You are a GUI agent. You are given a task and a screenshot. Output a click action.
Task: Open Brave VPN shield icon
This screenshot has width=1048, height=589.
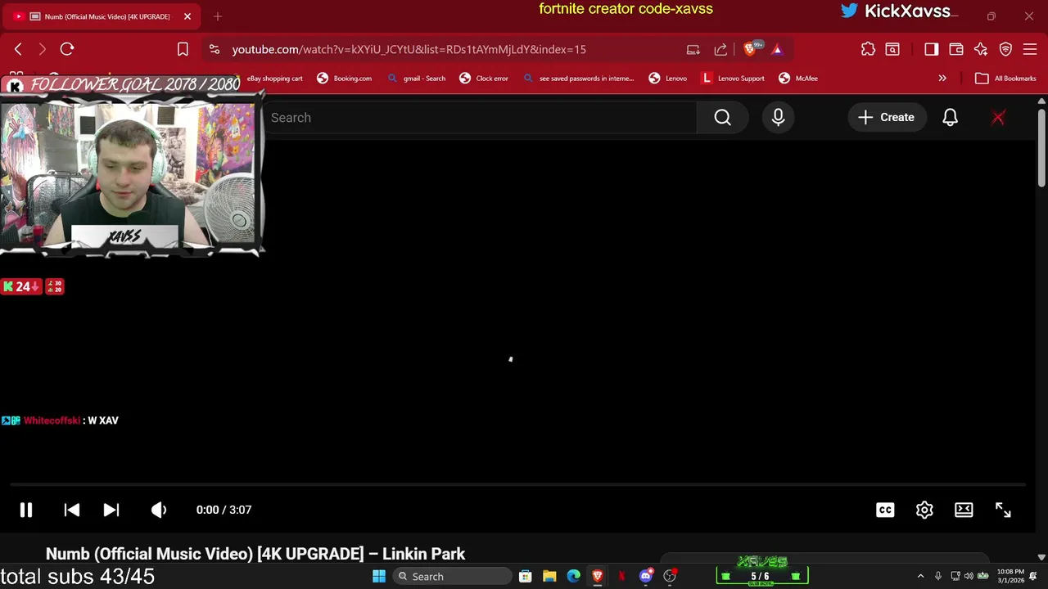[1005, 49]
